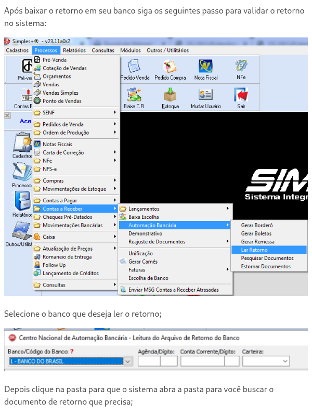
Task: Open the Carteira dropdown
Action: (285, 361)
